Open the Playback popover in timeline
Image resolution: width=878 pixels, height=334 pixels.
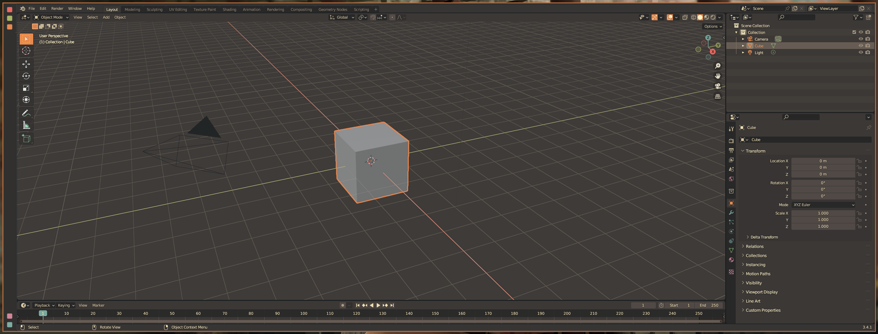tap(44, 305)
